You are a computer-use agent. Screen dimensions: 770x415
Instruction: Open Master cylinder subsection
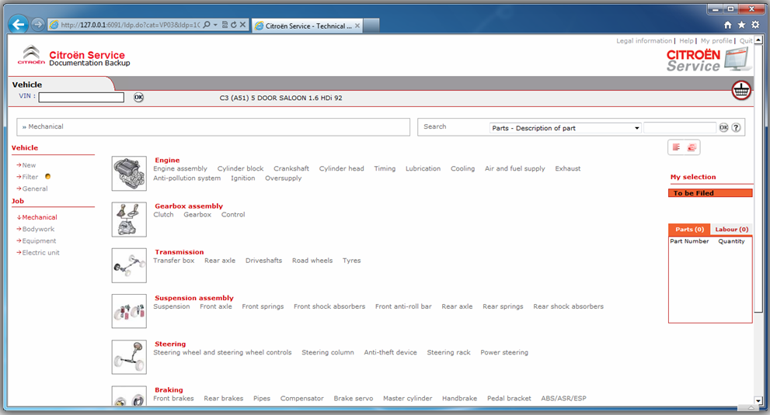[408, 398]
